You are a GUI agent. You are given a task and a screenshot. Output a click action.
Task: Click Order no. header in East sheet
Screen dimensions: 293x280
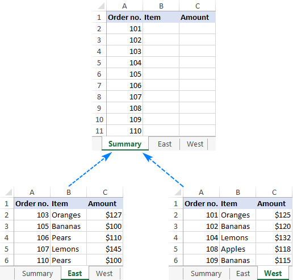pos(32,203)
